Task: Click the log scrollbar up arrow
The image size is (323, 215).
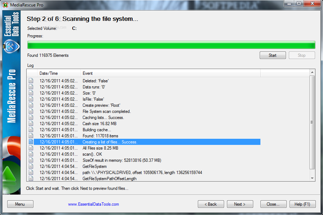Action: click(x=312, y=72)
